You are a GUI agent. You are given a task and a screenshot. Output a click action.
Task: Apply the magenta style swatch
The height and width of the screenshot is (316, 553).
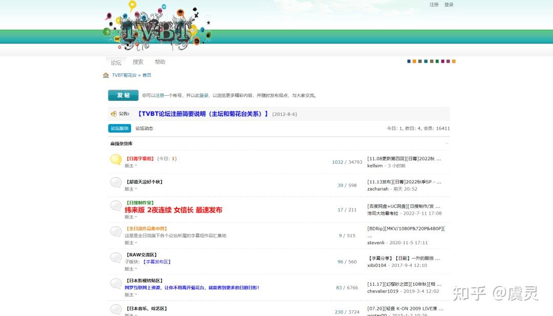442,61
